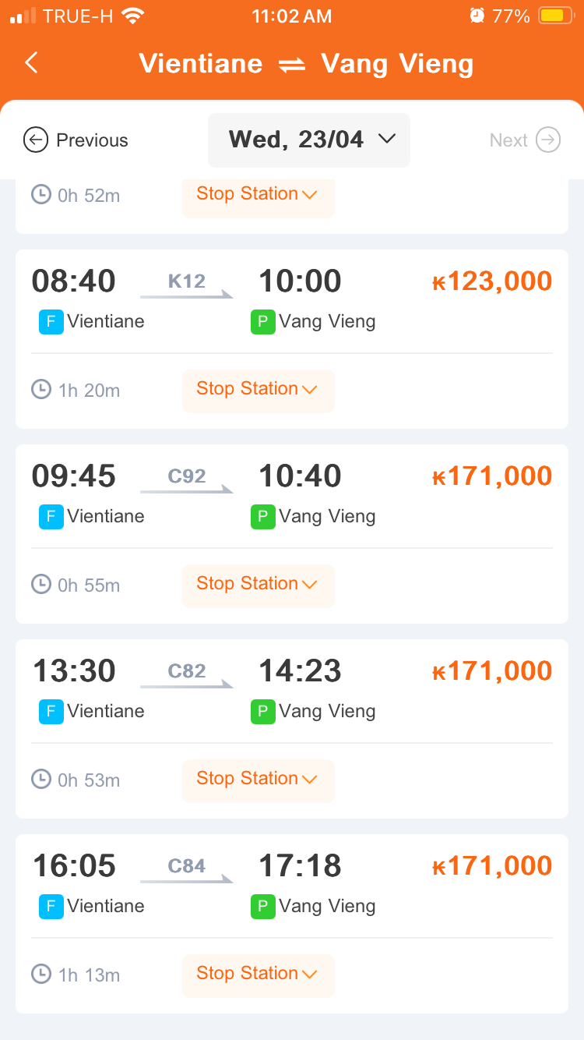Select the 13:30 C82 train to Vang Vieng

292,729
